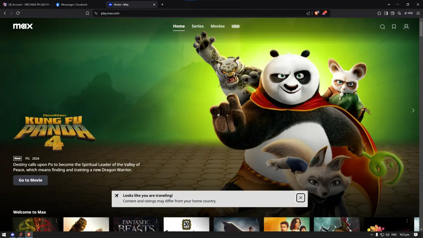Screen dimensions: 423x238
Task: Open the Windows notification center
Action: click(x=416, y=235)
